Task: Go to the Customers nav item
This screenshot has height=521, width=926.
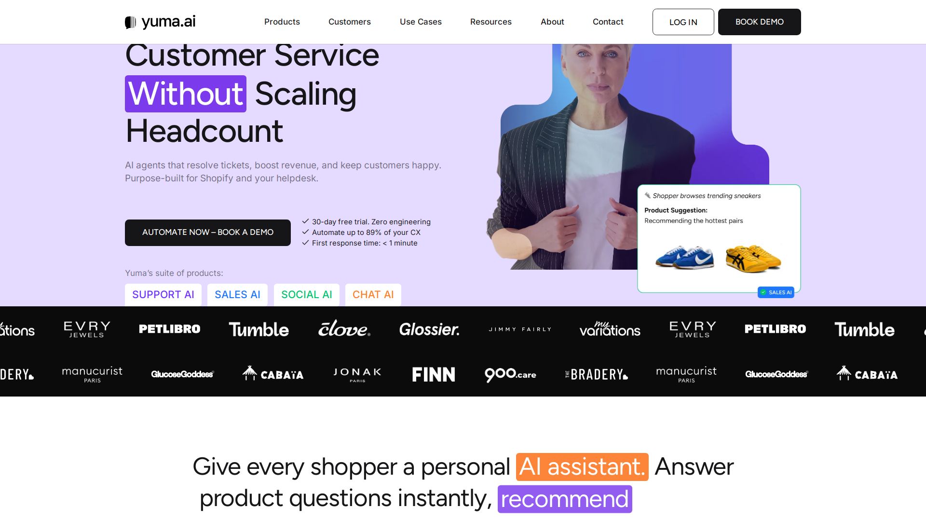Action: click(350, 22)
